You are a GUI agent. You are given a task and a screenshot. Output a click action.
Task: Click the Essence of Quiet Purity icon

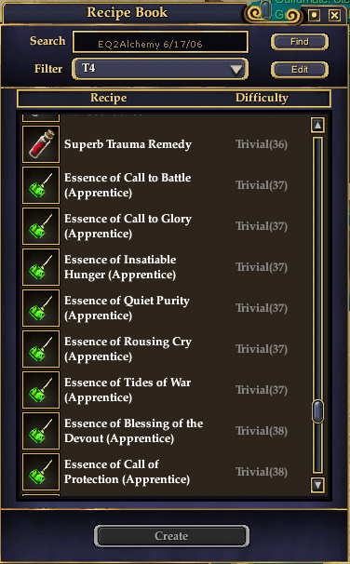(41, 308)
